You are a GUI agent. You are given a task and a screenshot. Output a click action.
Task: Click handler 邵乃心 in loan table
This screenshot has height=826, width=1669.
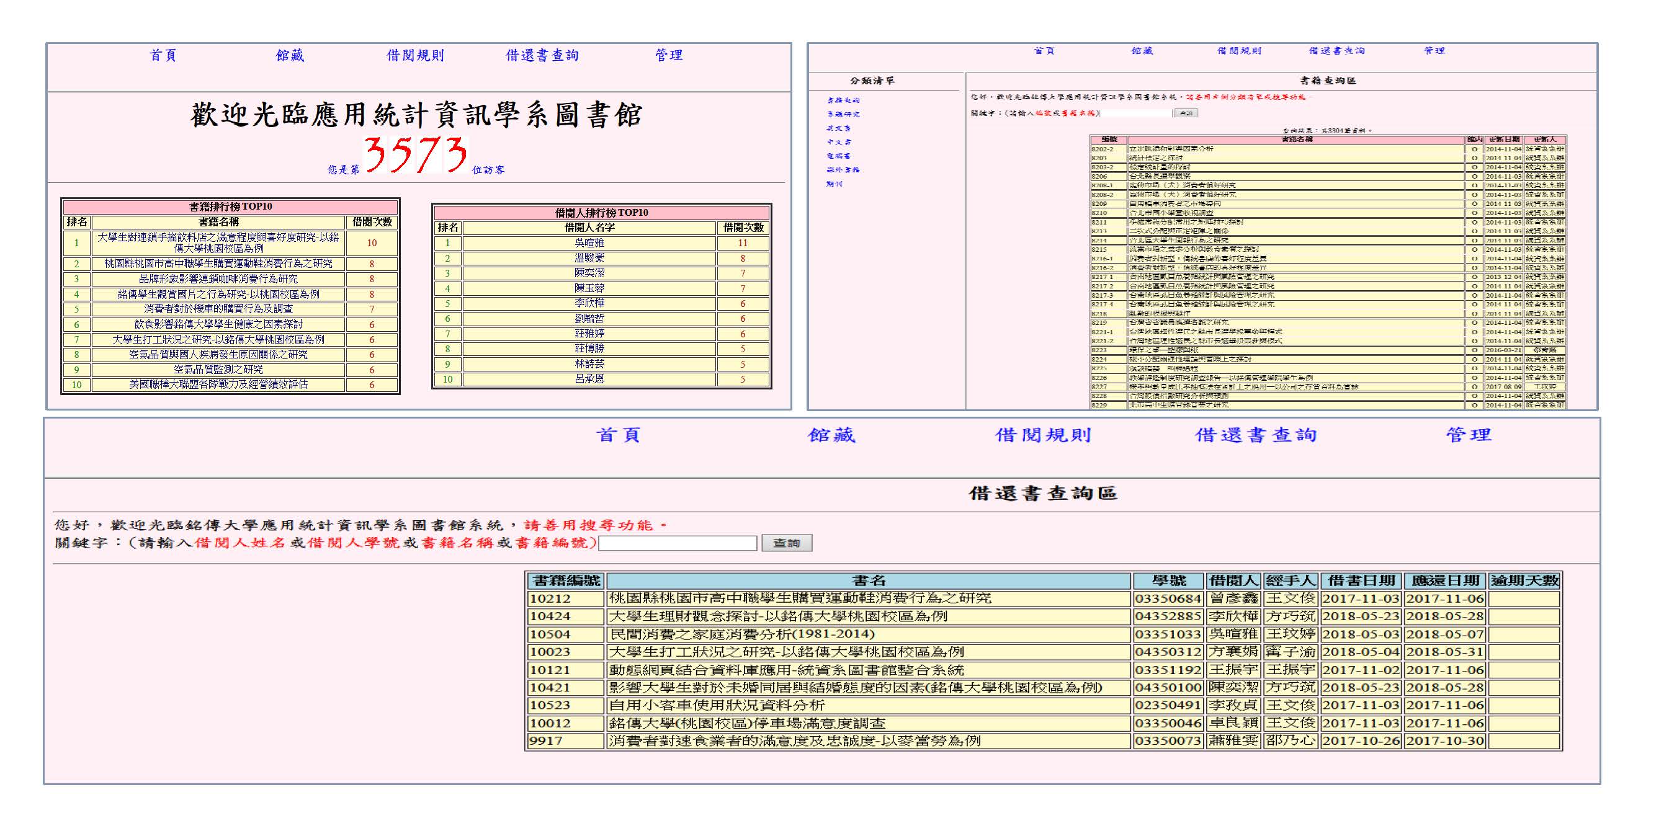point(1291,741)
